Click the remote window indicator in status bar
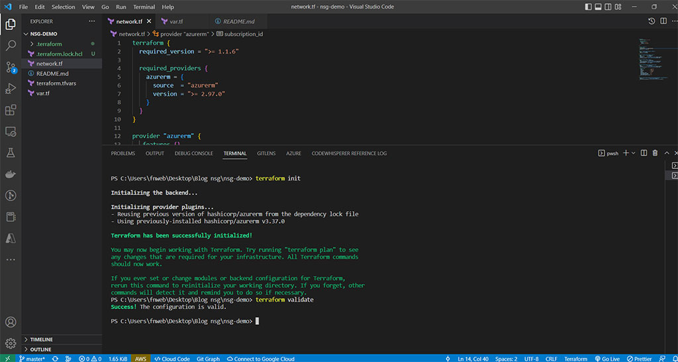Image resolution: width=678 pixels, height=362 pixels. click(x=7, y=359)
